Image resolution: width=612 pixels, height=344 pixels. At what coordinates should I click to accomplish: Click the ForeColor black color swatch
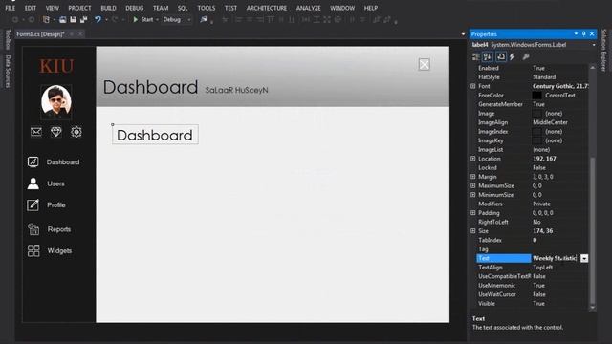(537, 96)
